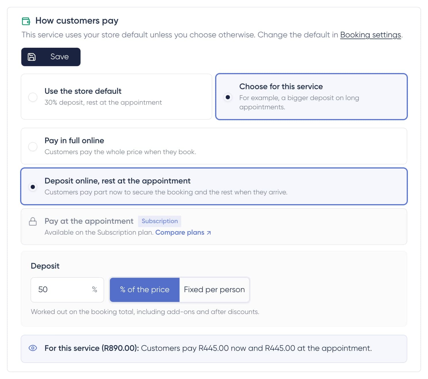Click the 'For this service (R890.00):' summary text

pos(92,348)
